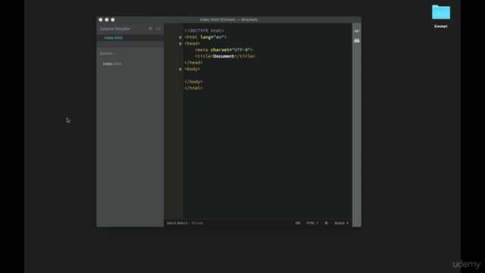Viewport: 485px width, 273px height.
Task: Open the HTML language dropdown
Action: pyautogui.click(x=312, y=223)
